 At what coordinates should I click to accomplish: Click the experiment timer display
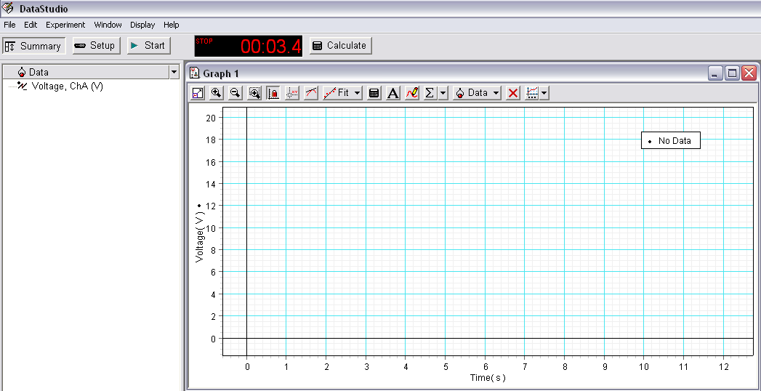(248, 46)
